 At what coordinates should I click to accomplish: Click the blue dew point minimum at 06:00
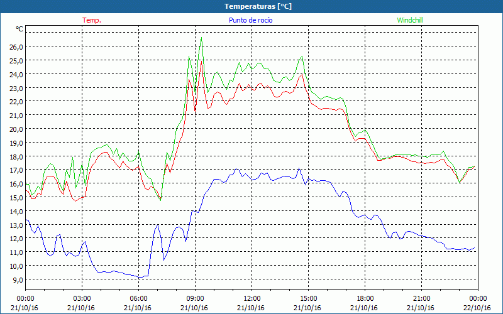[140, 277]
